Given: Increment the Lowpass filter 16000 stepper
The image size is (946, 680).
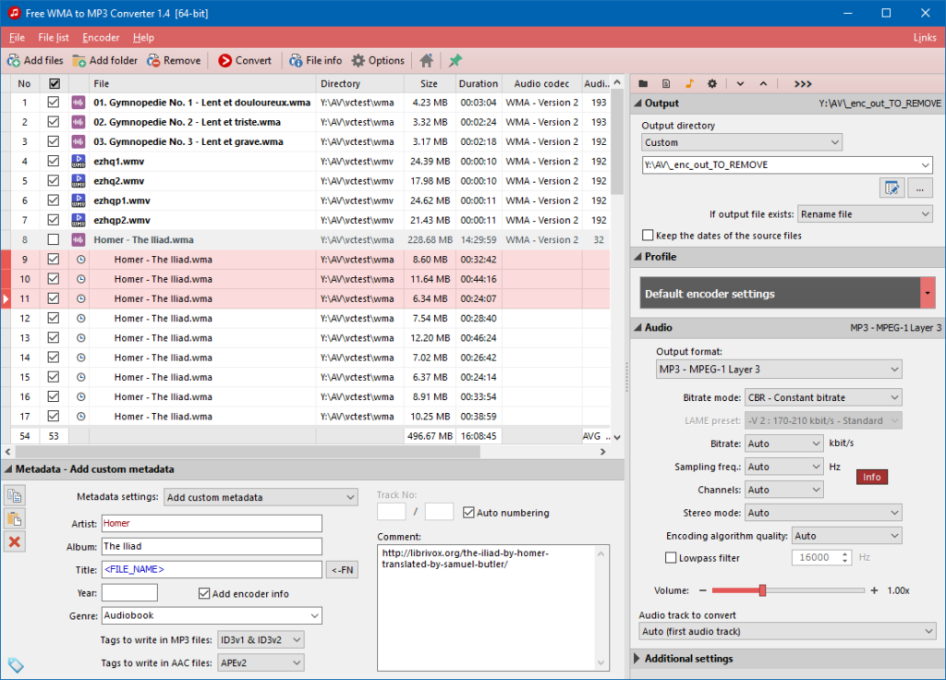Looking at the screenshot, I should 845,554.
